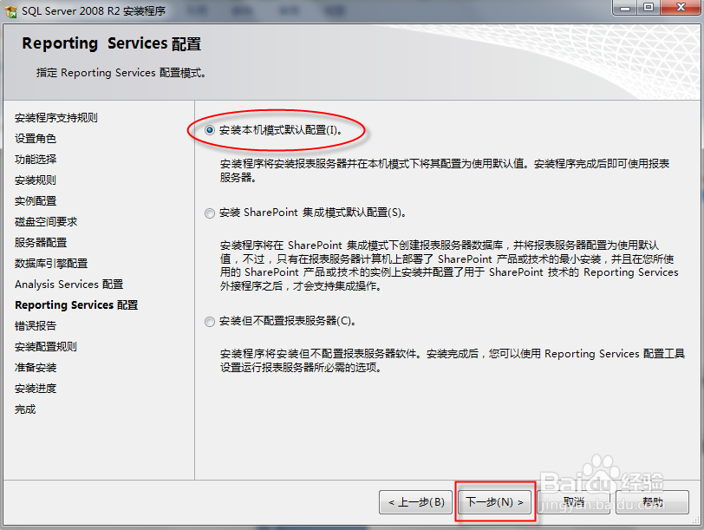Open help via 帮助 button
This screenshot has width=704, height=530.
tap(652, 501)
